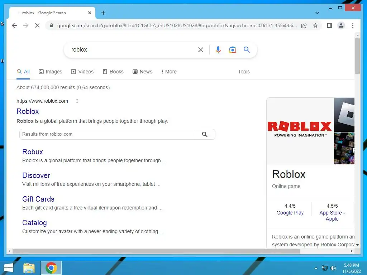Click the scroll left arrow
The image size is (367, 275).
(9, 251)
